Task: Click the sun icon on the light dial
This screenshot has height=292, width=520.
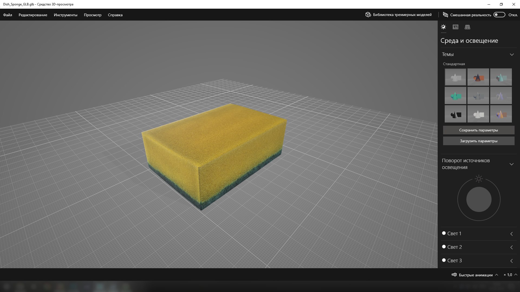Action: [479, 179]
